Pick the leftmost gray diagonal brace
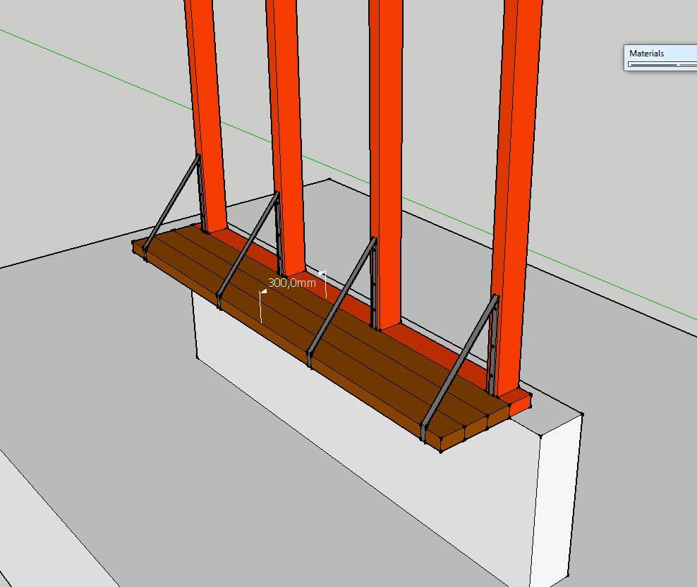 click(x=171, y=199)
